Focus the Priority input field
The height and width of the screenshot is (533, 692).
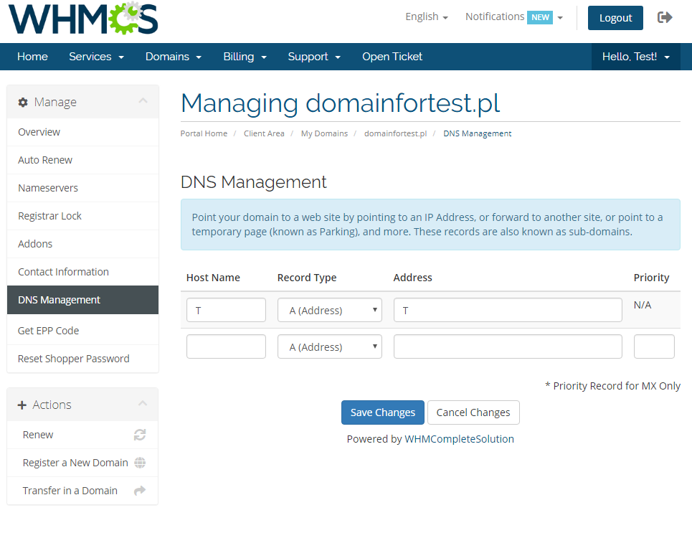pyautogui.click(x=654, y=346)
